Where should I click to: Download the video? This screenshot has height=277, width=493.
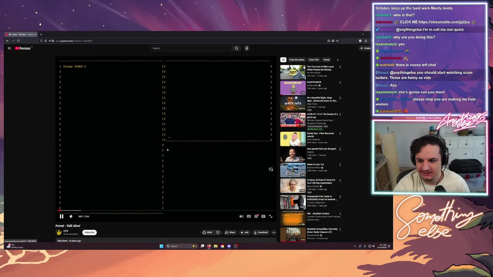coord(261,232)
